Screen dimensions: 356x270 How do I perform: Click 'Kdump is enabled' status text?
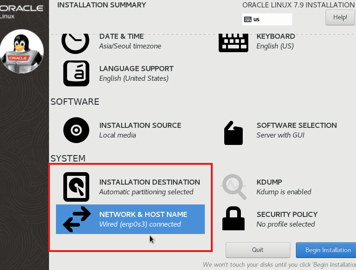tap(284, 192)
